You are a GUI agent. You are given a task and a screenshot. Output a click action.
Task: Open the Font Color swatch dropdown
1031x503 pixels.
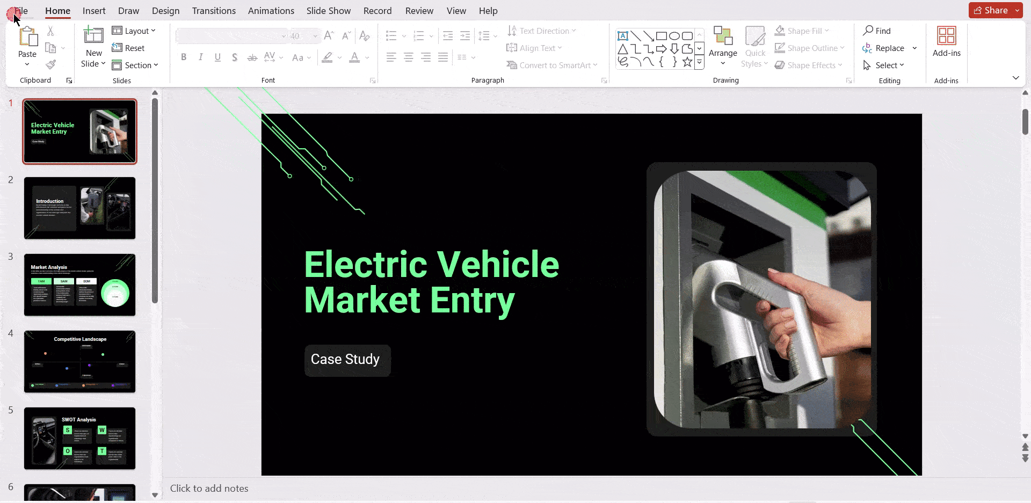click(x=366, y=57)
